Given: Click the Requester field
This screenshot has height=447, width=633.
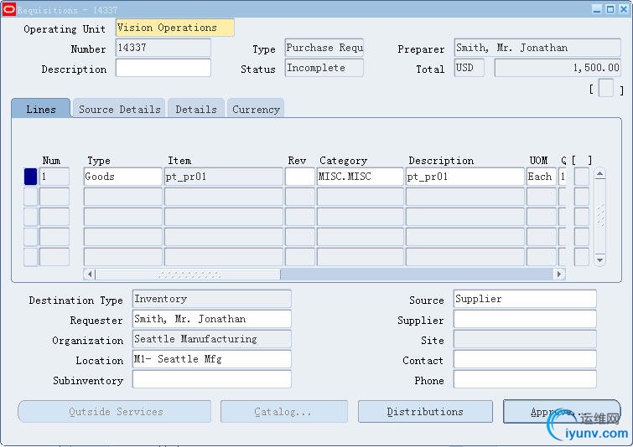Looking at the screenshot, I should click(x=212, y=319).
